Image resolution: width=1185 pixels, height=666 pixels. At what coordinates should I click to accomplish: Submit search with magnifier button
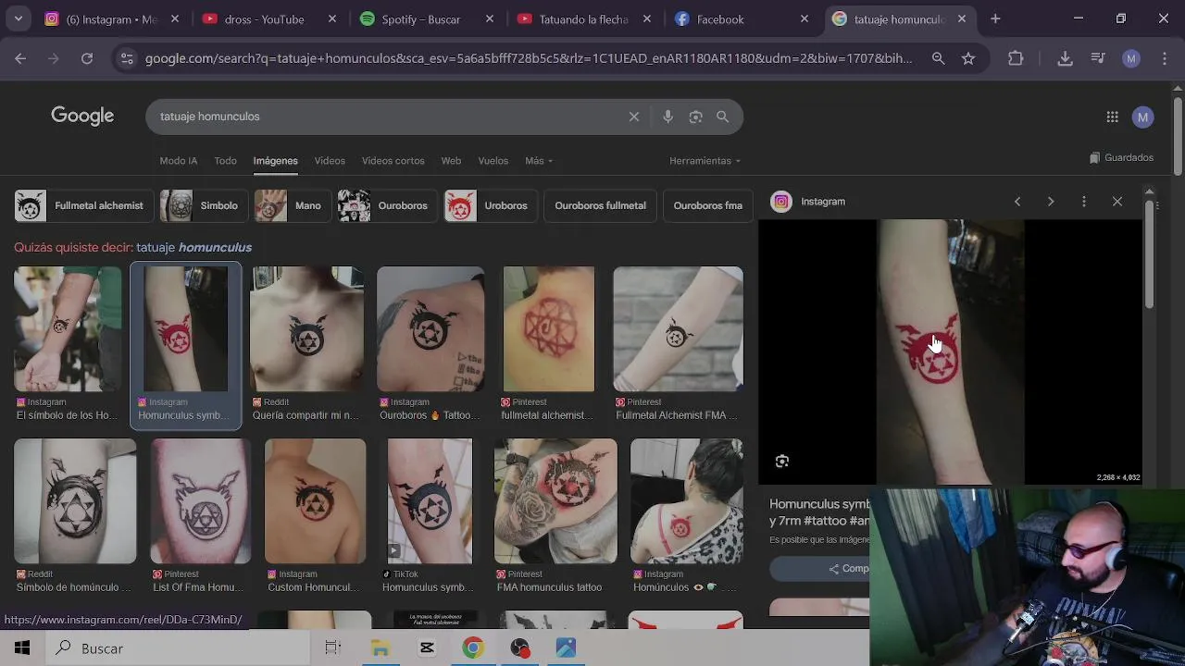click(722, 117)
